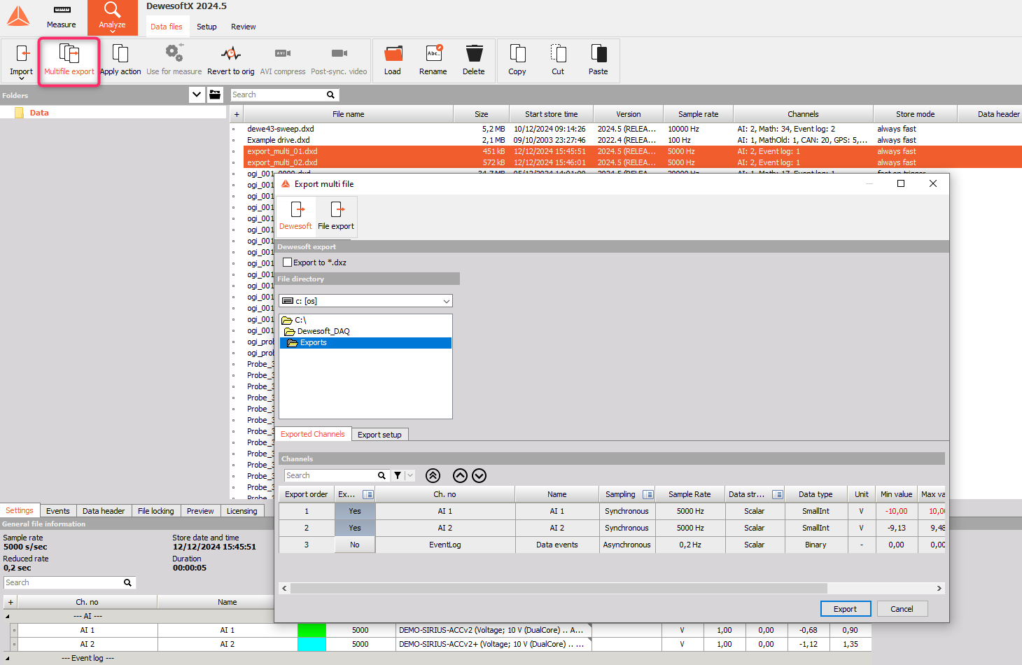The width and height of the screenshot is (1022, 665).
Task: Click the Dewesoft logo icon
Action: pyautogui.click(x=18, y=16)
